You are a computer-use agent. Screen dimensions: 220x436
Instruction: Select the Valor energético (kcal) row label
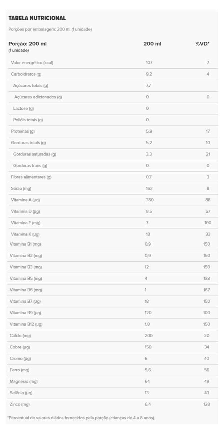pos(32,62)
